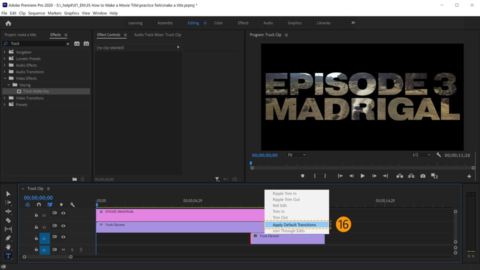Select the Pen tool

(x=8, y=238)
